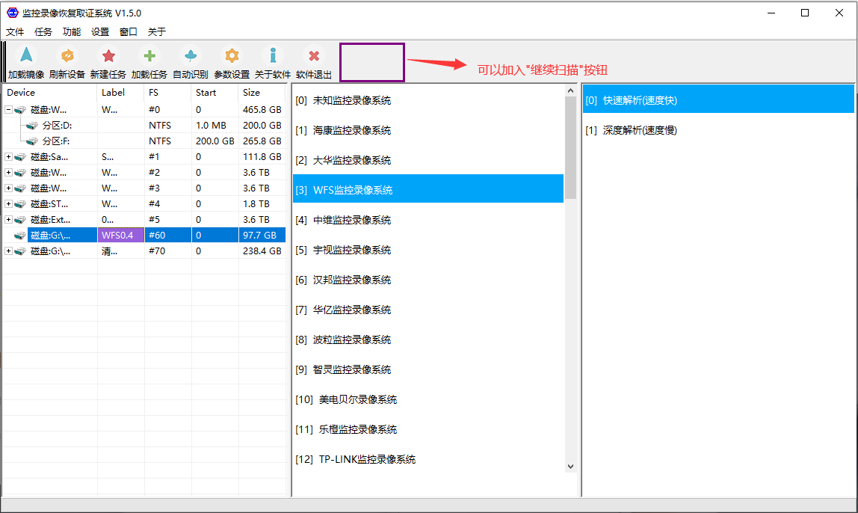Image resolution: width=858 pixels, height=513 pixels.
Task: Collapse the first disk #0 tree node
Action: 8,110
